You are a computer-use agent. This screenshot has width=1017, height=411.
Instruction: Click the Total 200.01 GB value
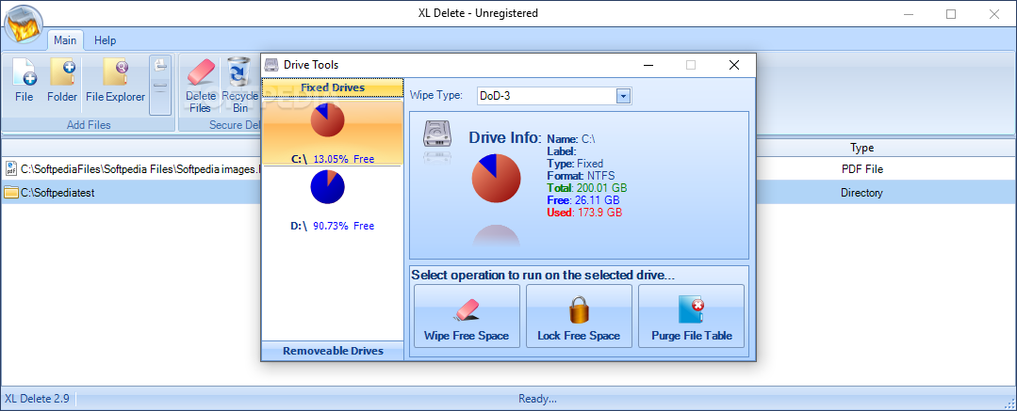(x=587, y=188)
